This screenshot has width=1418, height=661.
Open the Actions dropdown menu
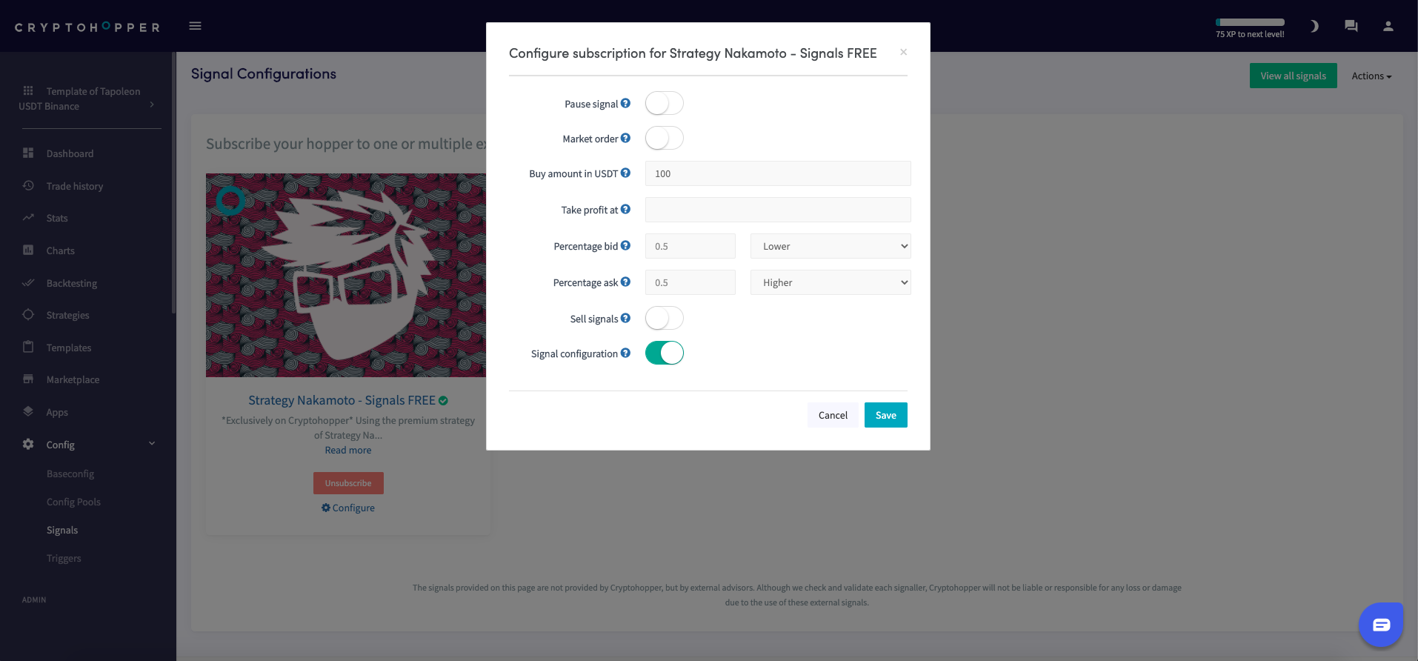point(1370,76)
